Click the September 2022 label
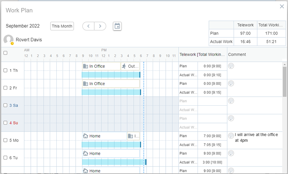The width and height of the screenshot is (288, 174). click(x=23, y=26)
